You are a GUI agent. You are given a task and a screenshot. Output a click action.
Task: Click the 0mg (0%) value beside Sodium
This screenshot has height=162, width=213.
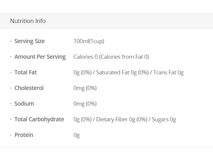pyautogui.click(x=85, y=104)
